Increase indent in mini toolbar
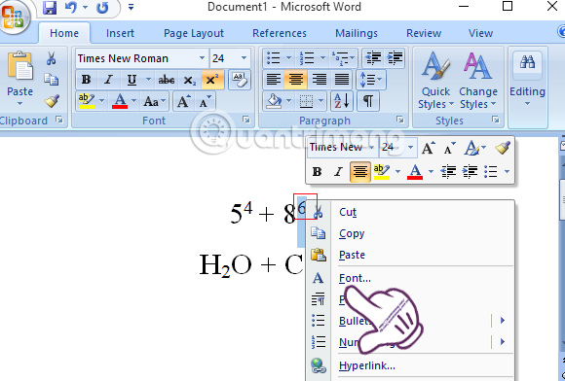Screen dimensions: 565x381 click(x=470, y=172)
